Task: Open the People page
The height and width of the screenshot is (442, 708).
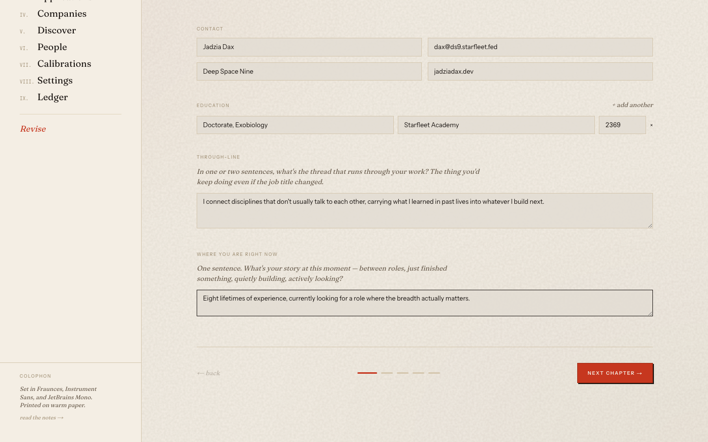Action: point(52,47)
